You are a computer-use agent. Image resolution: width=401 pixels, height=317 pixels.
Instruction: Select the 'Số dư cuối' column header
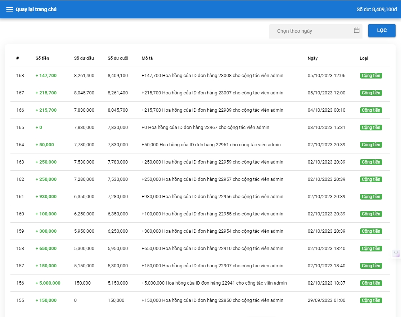[118, 58]
